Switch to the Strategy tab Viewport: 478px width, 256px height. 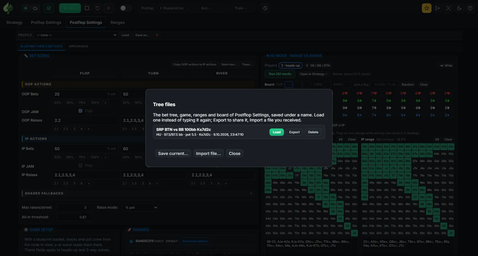pyautogui.click(x=14, y=22)
